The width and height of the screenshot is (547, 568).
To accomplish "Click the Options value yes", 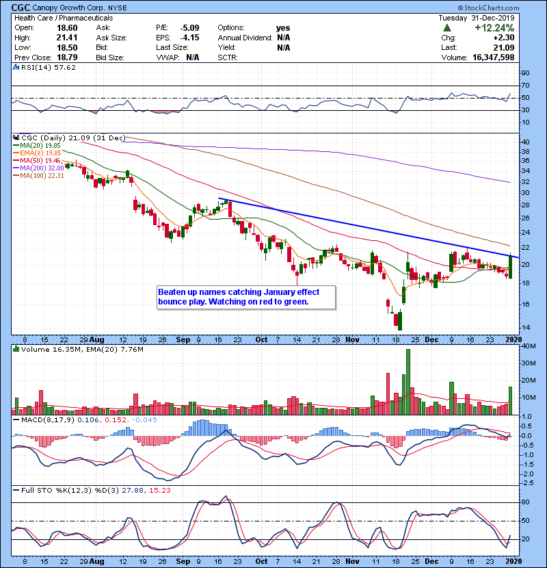I will point(283,28).
